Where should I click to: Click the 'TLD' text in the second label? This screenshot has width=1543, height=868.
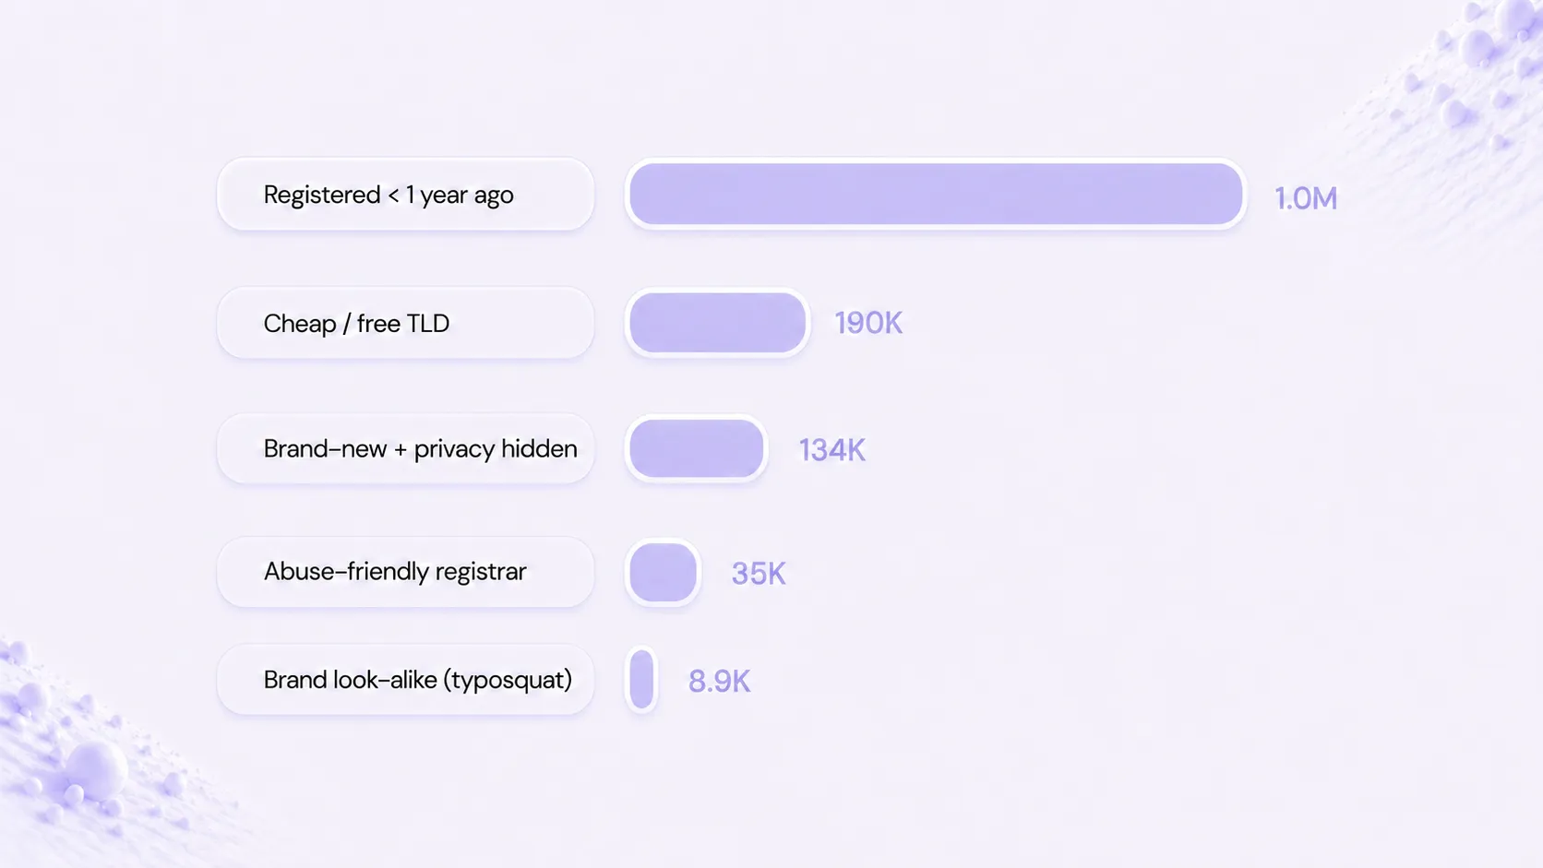(427, 323)
